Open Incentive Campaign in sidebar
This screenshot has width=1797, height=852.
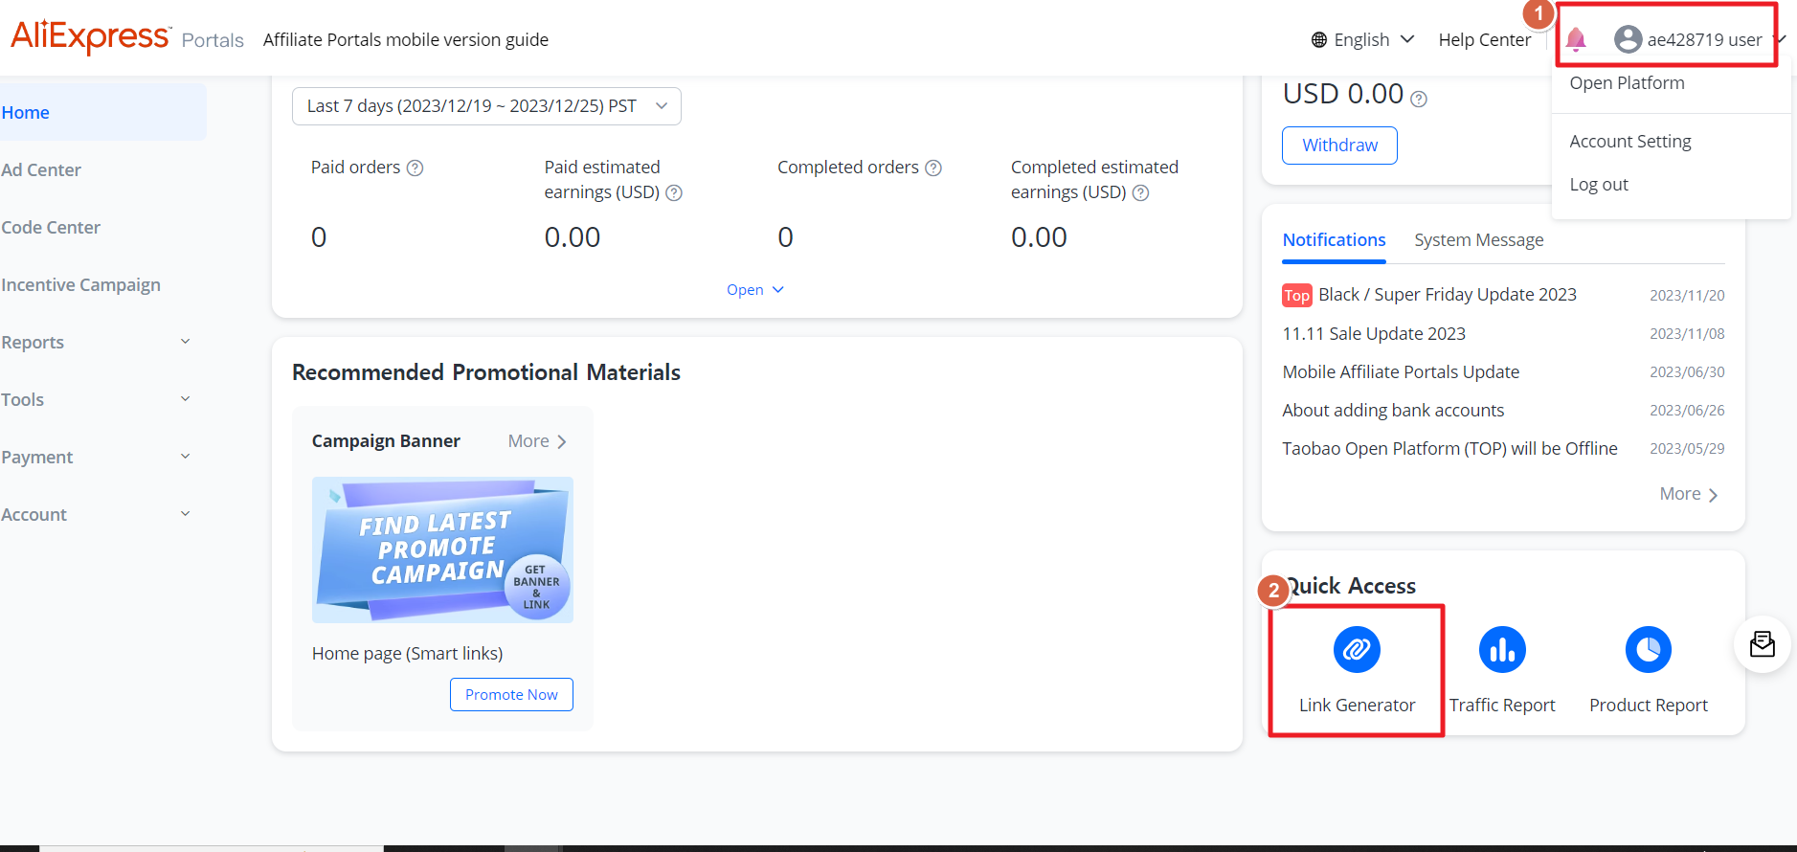pos(80,284)
